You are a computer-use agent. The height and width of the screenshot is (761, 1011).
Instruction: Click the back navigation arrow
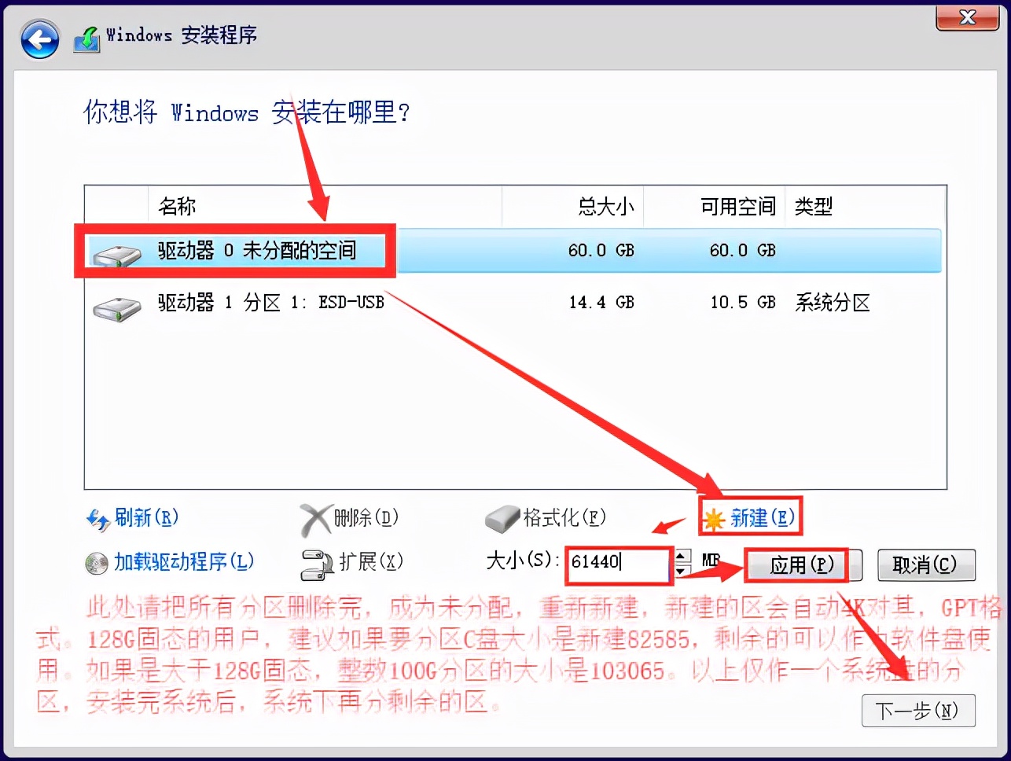point(39,39)
